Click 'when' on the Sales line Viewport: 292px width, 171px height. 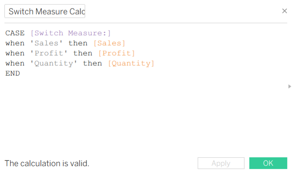point(15,43)
